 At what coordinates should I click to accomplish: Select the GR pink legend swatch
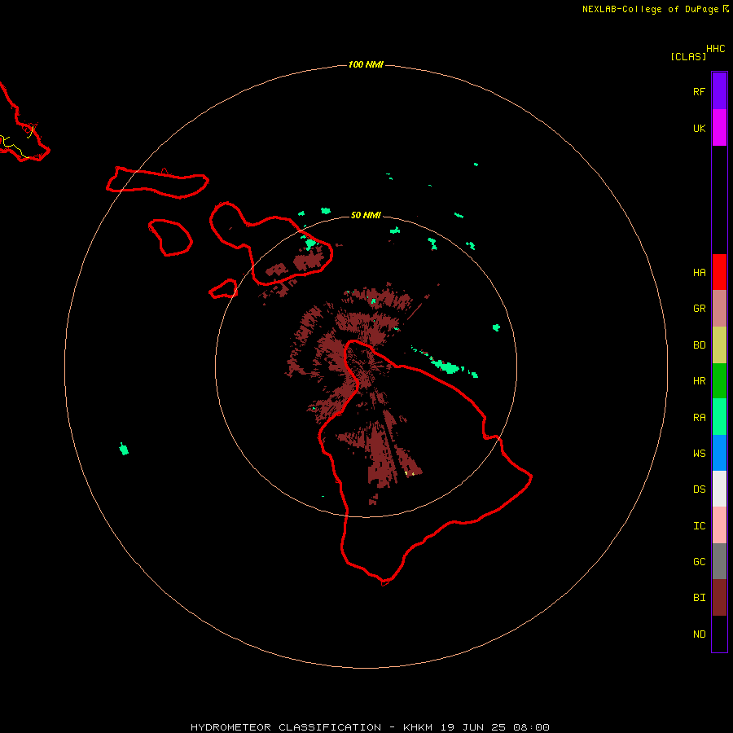[x=719, y=309]
